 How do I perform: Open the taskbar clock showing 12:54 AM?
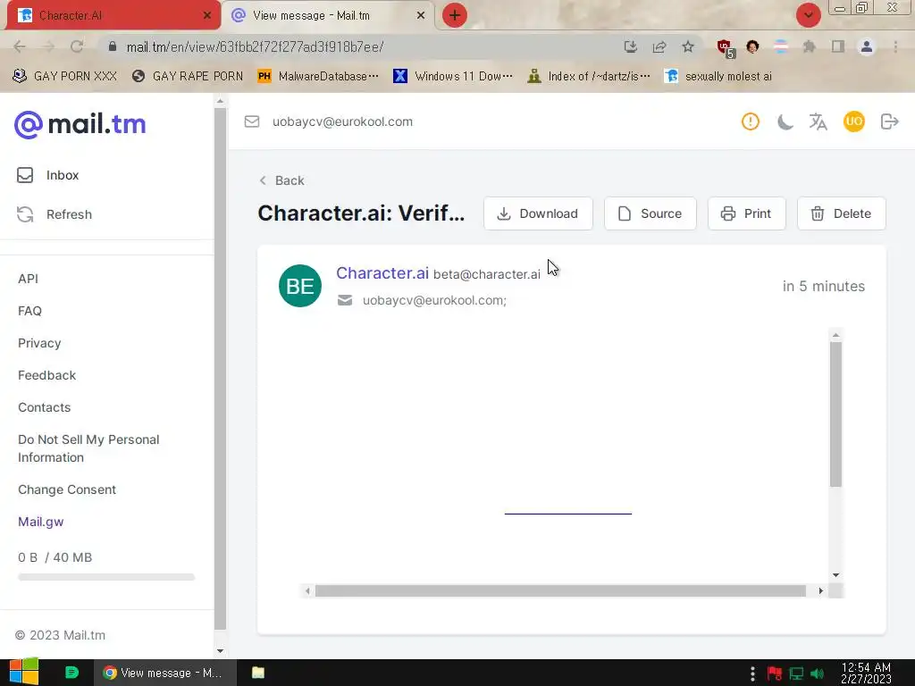coord(866,673)
